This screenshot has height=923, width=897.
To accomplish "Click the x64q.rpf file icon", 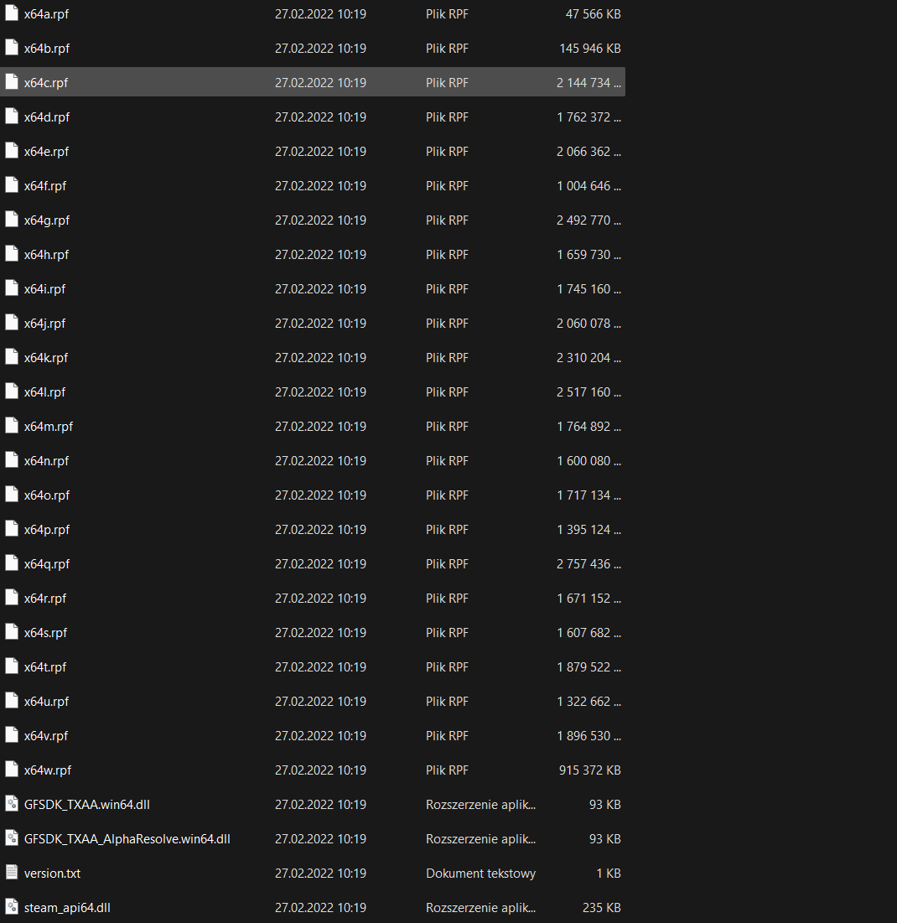I will point(12,563).
